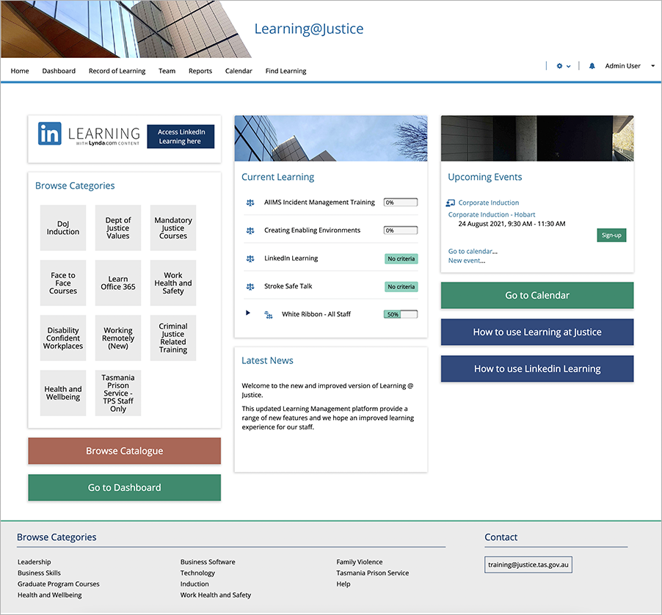This screenshot has width=662, height=615.
Task: Click the White Ribbon program icon
Action: (x=268, y=314)
